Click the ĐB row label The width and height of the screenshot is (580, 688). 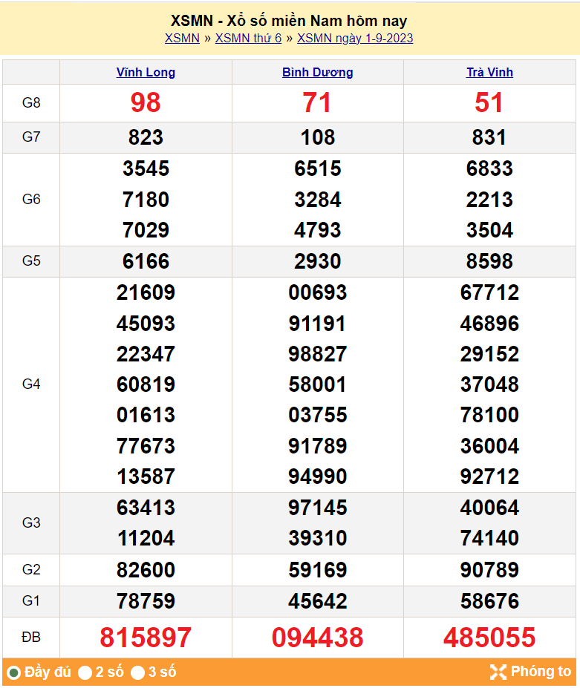(31, 638)
